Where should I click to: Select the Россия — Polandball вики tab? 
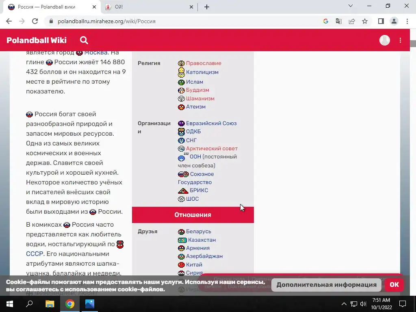coord(52,7)
